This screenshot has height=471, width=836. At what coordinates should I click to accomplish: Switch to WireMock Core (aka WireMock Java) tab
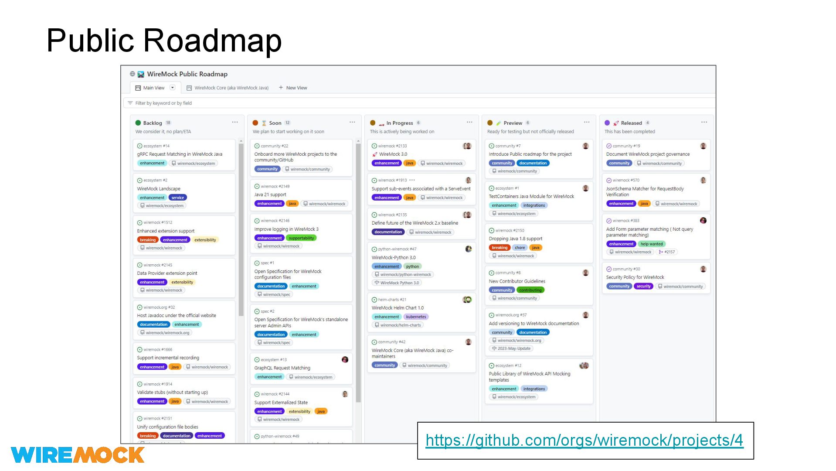pos(228,88)
